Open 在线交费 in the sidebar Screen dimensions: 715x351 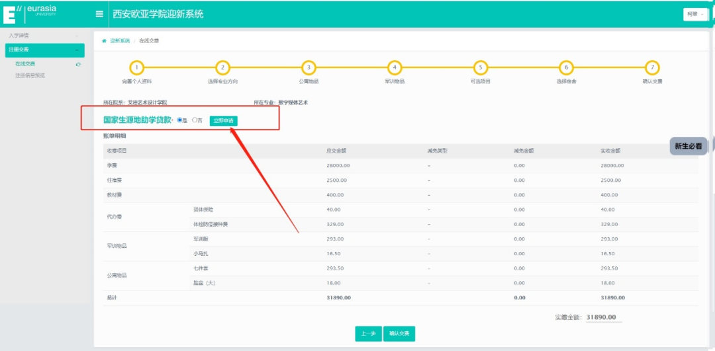tap(25, 64)
